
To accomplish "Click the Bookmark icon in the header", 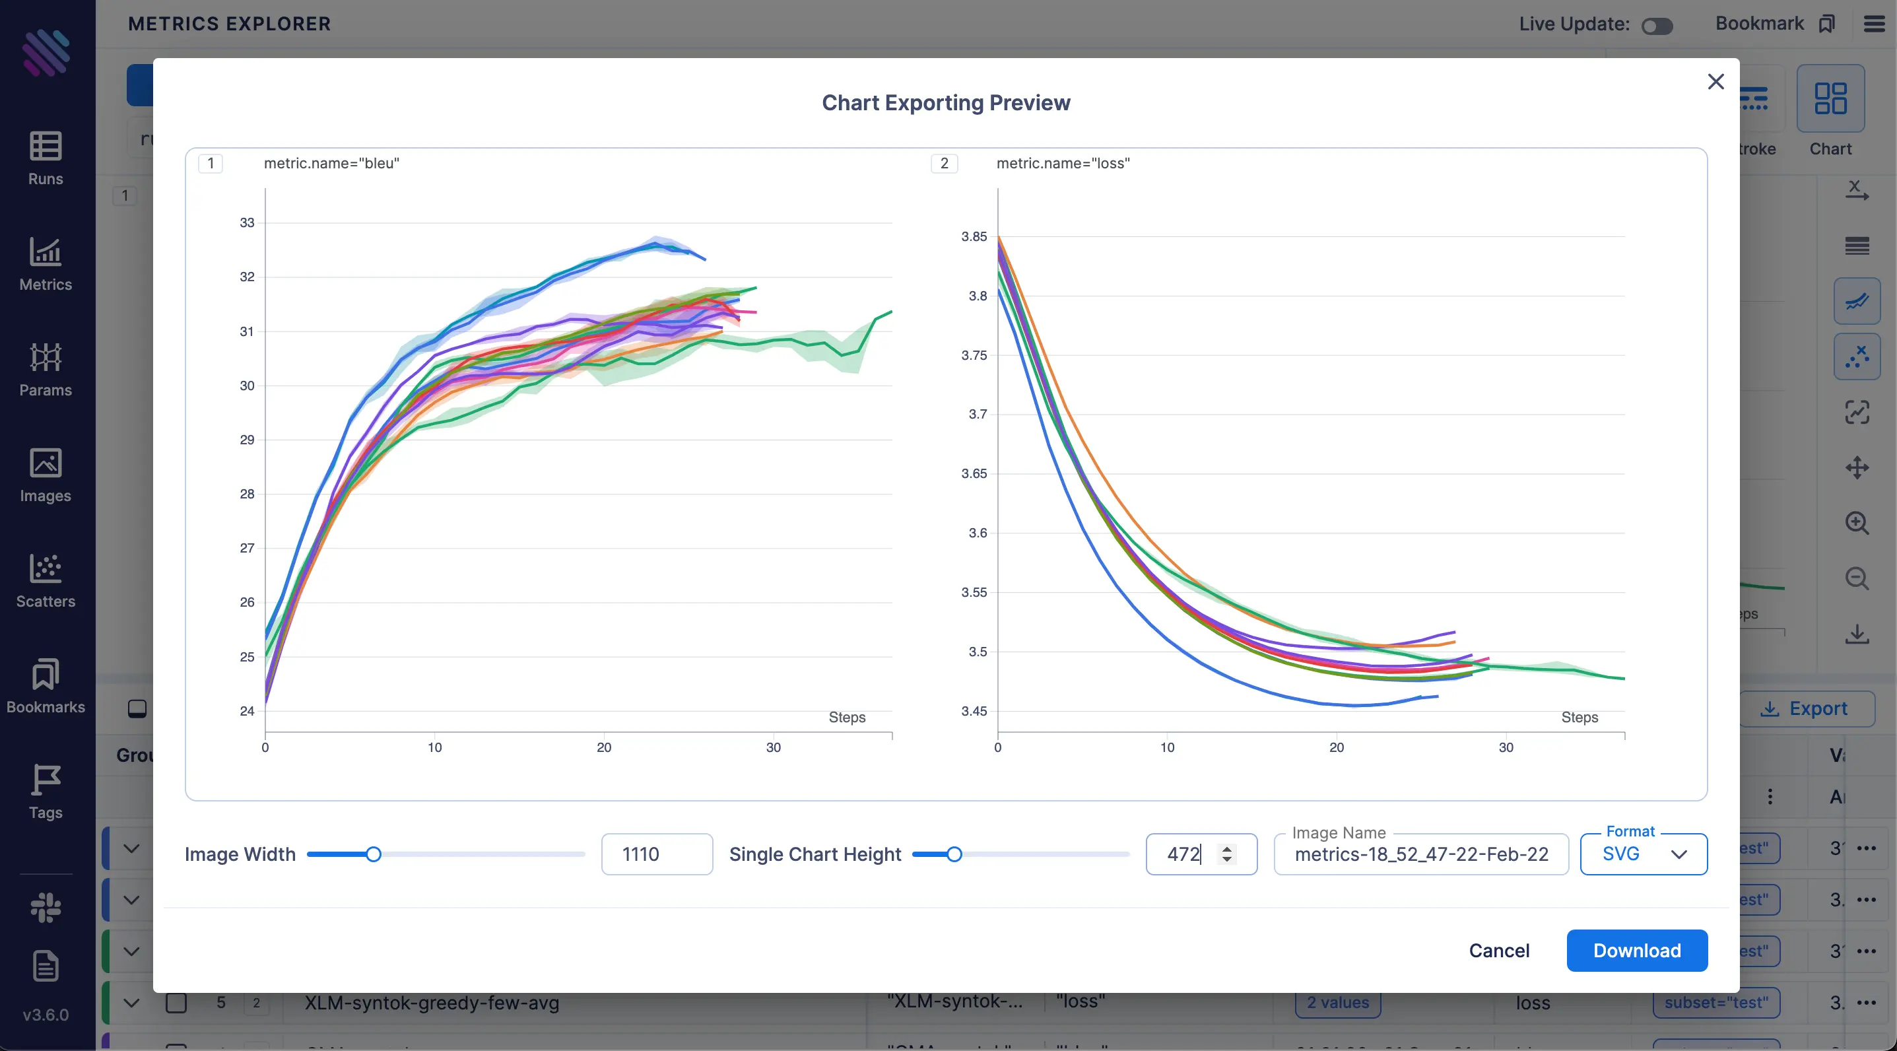I will coord(1827,24).
